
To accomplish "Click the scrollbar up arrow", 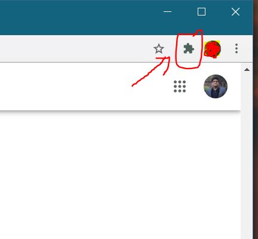I will (x=247, y=70).
